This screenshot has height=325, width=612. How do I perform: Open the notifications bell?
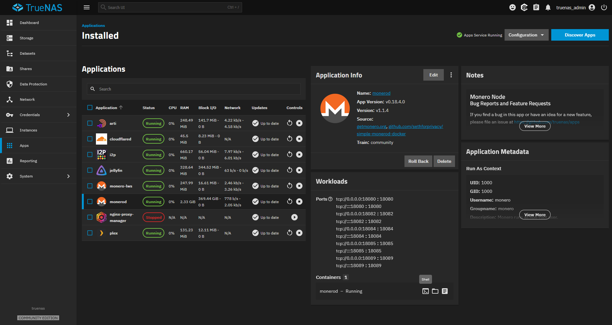(548, 7)
